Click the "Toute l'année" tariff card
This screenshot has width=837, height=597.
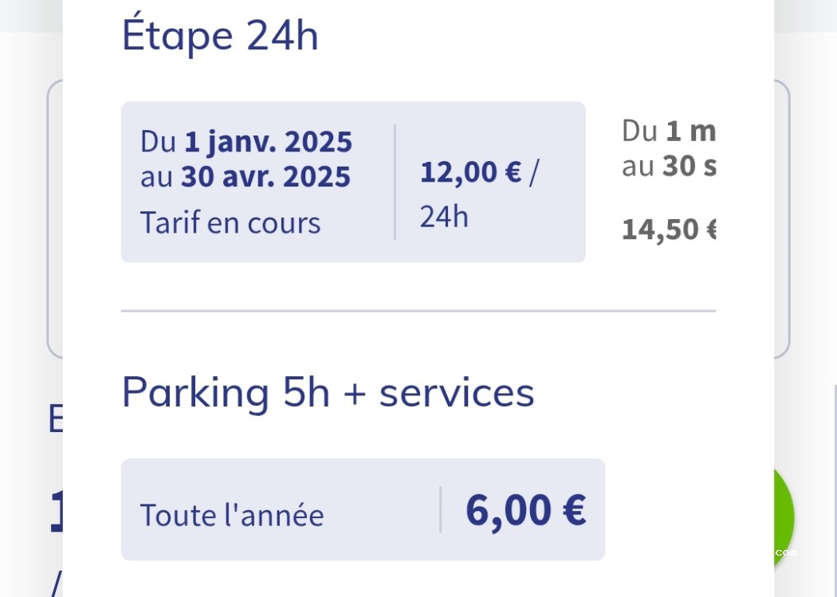coord(363,509)
